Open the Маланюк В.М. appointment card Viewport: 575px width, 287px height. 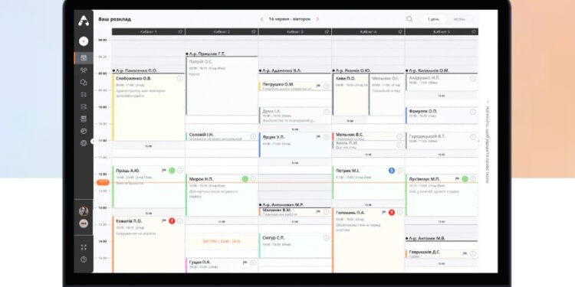295,212
